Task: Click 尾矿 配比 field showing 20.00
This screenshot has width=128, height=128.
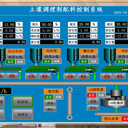Action: coord(121,24)
